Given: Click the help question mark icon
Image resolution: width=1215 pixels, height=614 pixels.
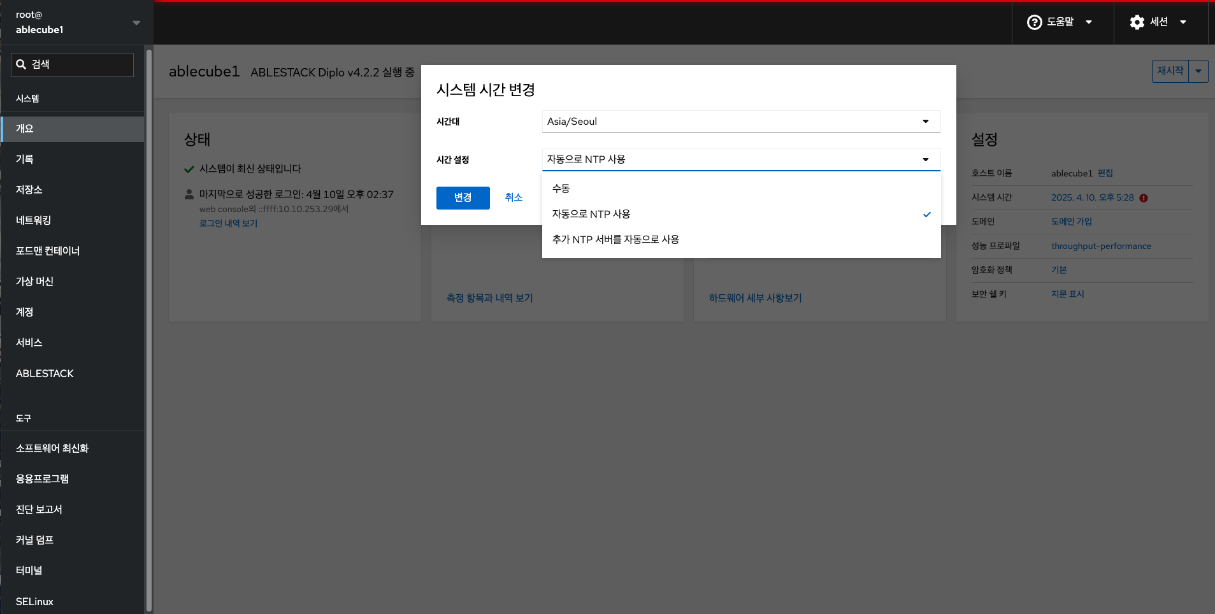Looking at the screenshot, I should [1034, 22].
